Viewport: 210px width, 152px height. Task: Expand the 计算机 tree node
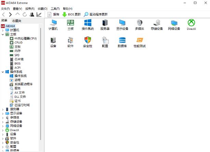[3, 30]
